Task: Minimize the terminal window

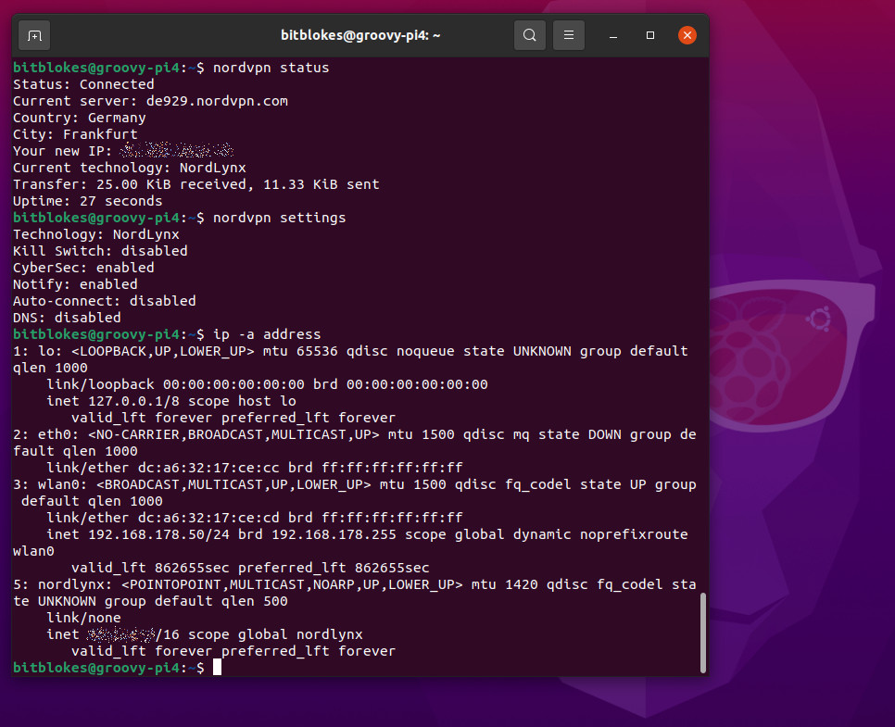Action: pos(613,35)
